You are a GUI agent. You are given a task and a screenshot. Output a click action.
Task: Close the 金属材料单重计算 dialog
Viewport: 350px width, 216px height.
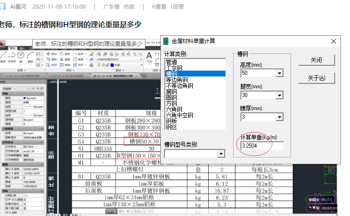[x=334, y=41]
